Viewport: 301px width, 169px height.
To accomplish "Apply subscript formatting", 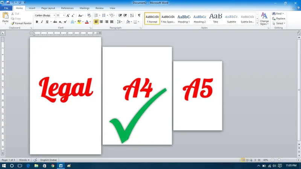I will 60,22.
